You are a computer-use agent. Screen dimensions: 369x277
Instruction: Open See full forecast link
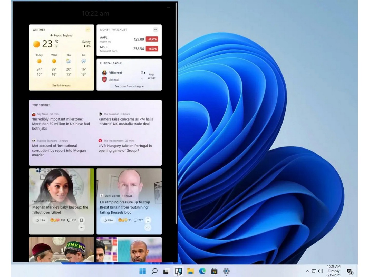pos(61,85)
